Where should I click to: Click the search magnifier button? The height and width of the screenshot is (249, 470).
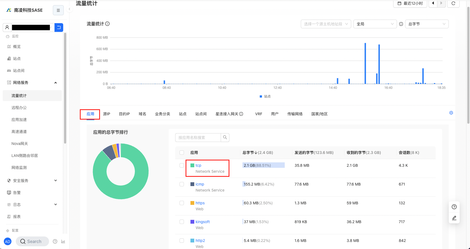[x=225, y=138]
